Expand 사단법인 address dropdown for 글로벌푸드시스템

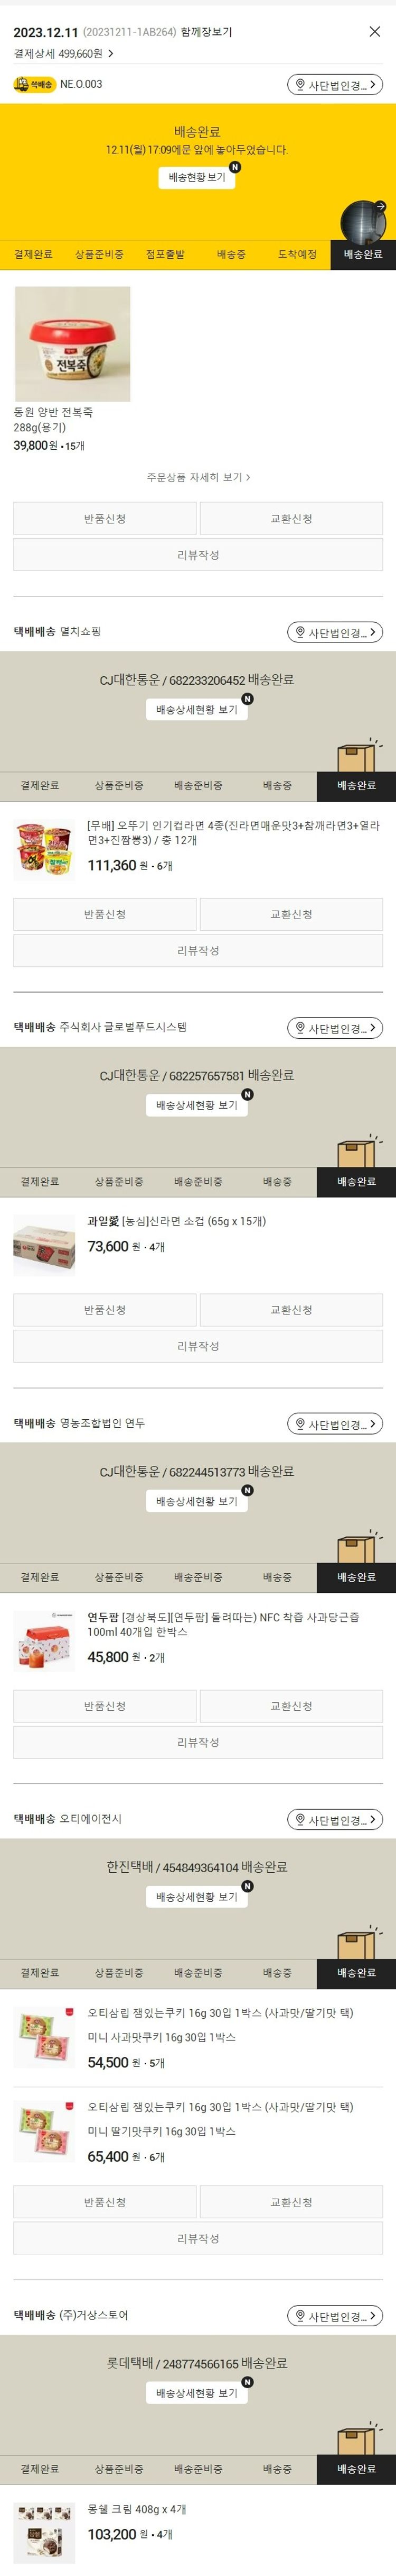click(x=335, y=1028)
